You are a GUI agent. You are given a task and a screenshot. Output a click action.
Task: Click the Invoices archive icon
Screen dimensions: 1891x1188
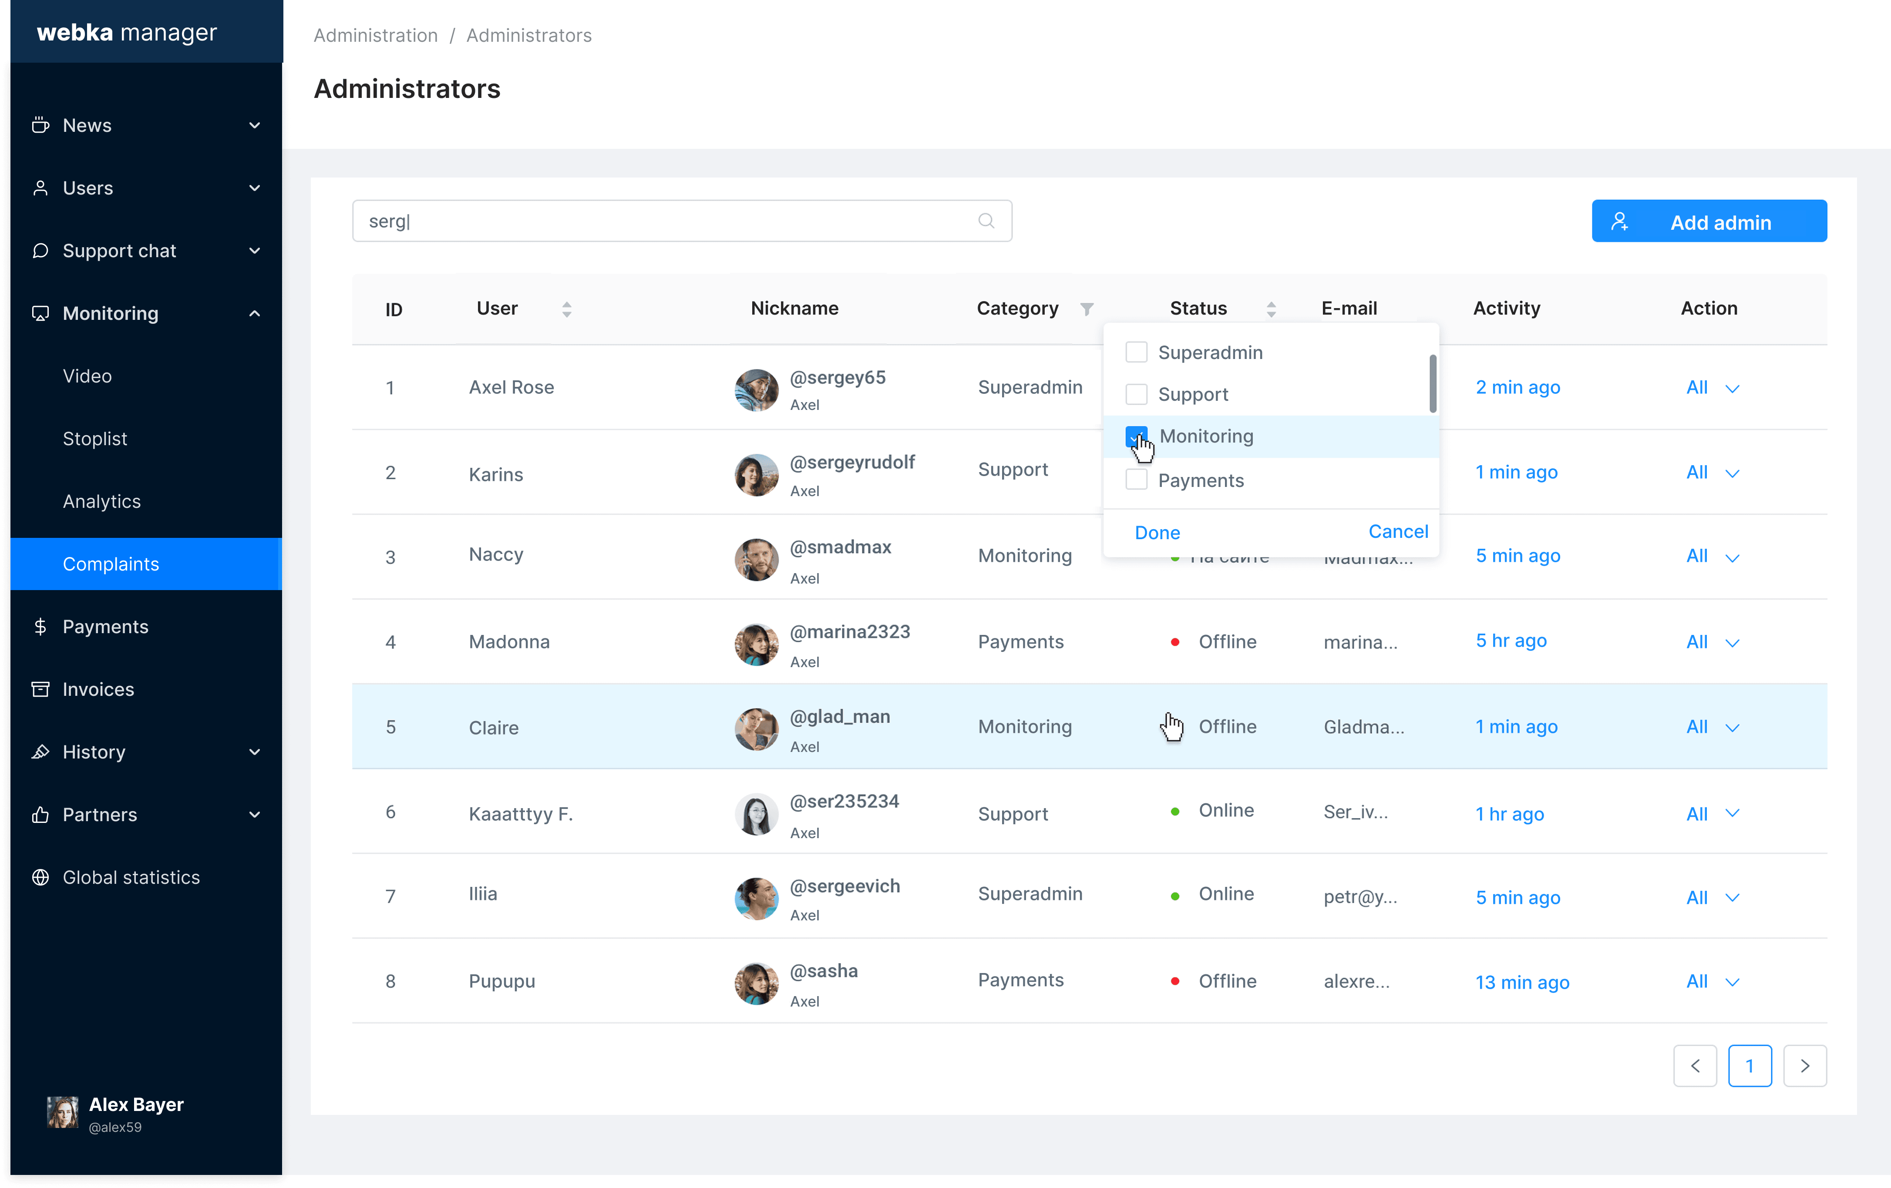coord(40,688)
